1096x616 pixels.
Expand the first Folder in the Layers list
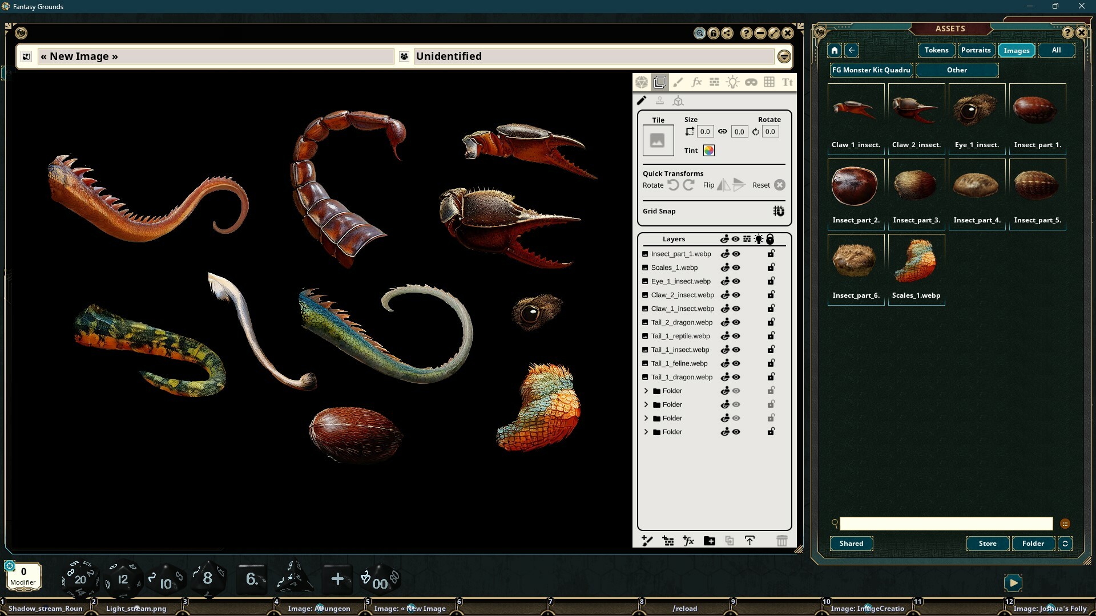[646, 391]
